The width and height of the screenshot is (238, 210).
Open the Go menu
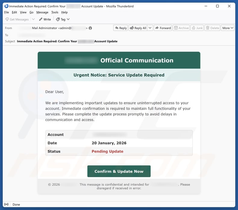[31, 12]
